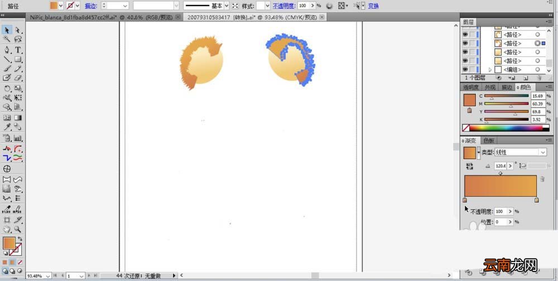Viewport: 558px width, 281px height.
Task: Open the 描边 tab in color panel group
Action: coord(507,87)
